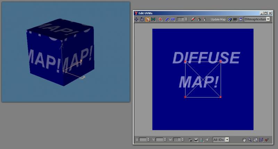This screenshot has height=149, width=278.
Task: Open the All IDs material dropdown
Action: tap(221, 140)
